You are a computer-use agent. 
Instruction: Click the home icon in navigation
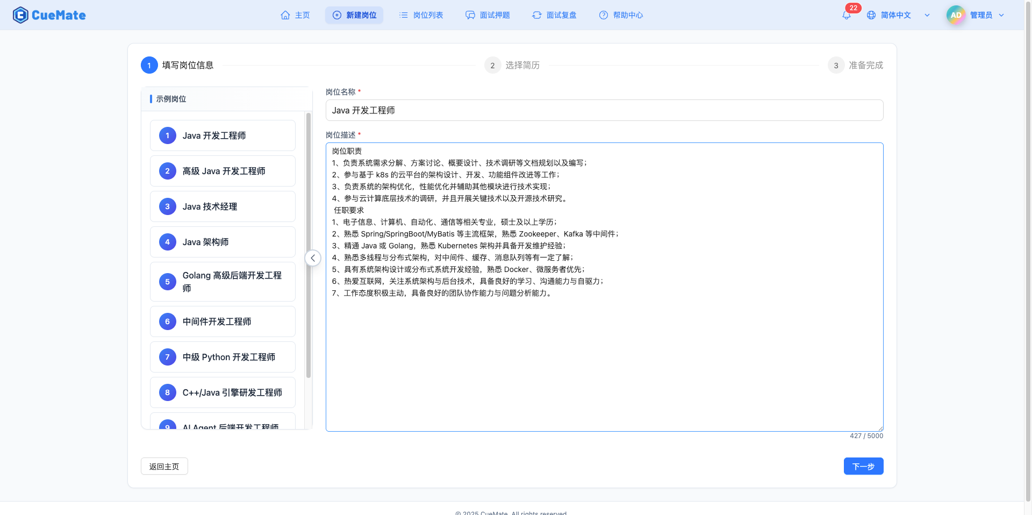click(x=285, y=15)
